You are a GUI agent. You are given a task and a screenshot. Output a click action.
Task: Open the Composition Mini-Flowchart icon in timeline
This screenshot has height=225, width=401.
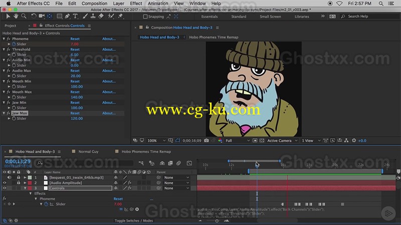click(141, 163)
